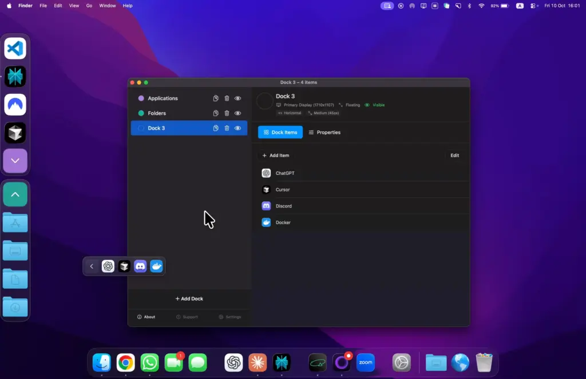Open Settings at bottom of sidebar
This screenshot has width=586, height=379.
[230, 317]
